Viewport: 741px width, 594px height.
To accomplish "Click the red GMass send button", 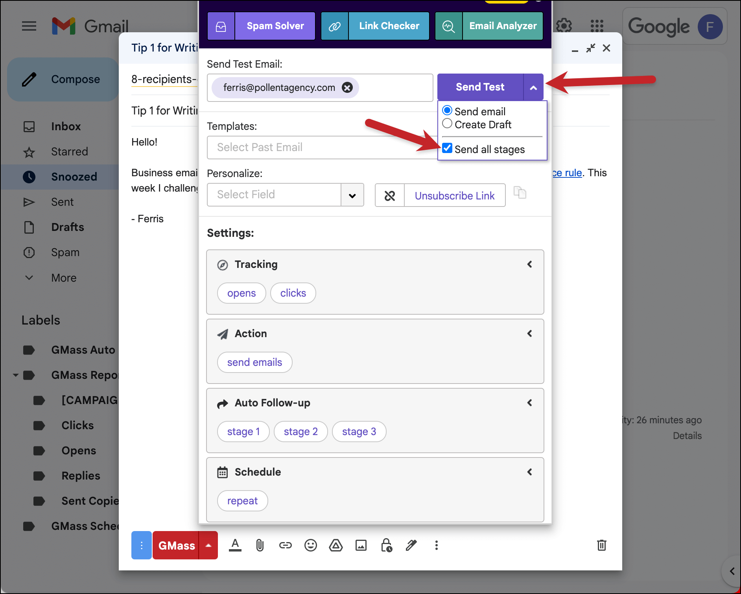I will tap(176, 545).
